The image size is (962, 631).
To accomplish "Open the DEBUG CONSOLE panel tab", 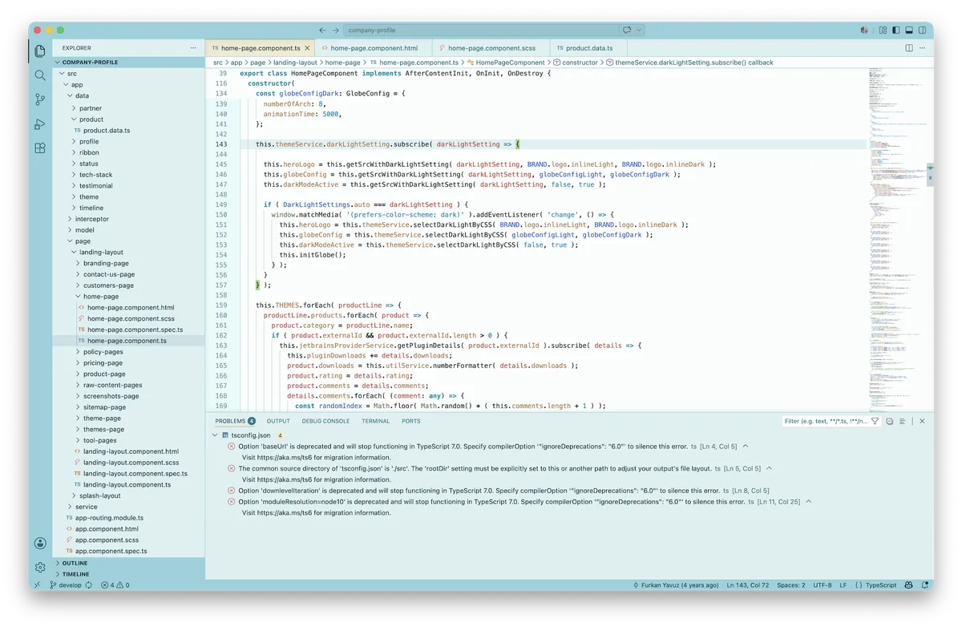I will (x=325, y=421).
